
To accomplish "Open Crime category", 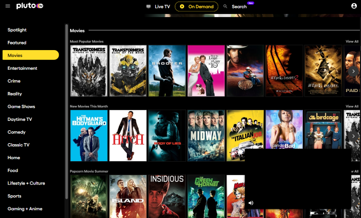I will [14, 81].
